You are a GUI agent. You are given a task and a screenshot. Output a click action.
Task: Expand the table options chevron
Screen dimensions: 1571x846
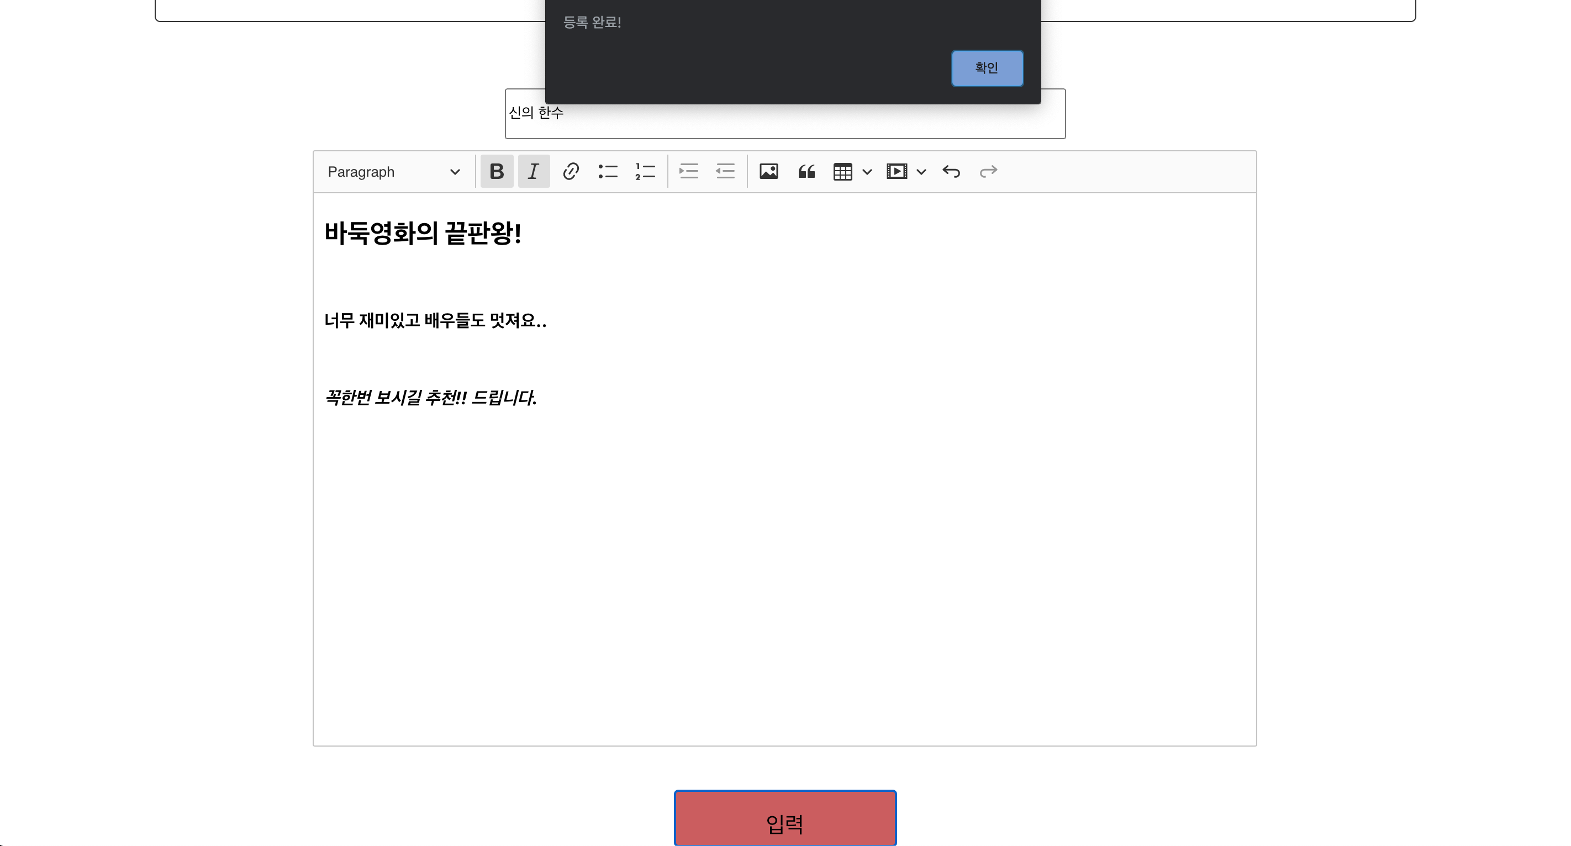tap(867, 171)
